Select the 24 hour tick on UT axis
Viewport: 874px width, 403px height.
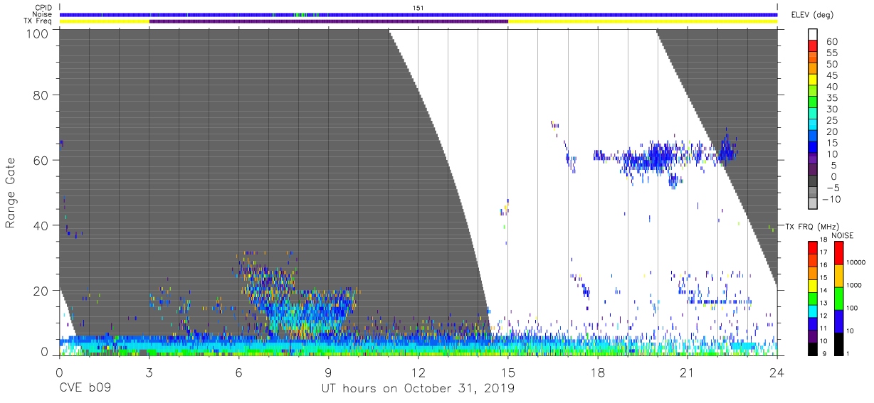pyautogui.click(x=776, y=372)
